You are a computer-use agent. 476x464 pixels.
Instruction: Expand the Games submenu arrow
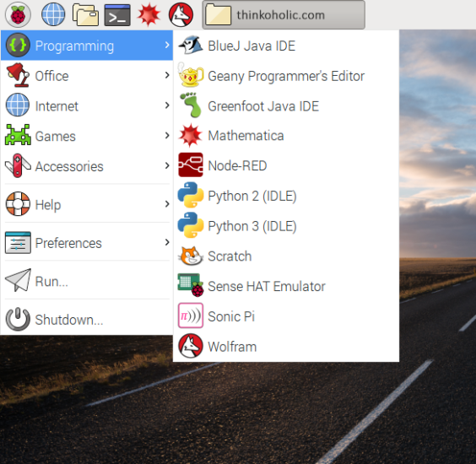[167, 135]
